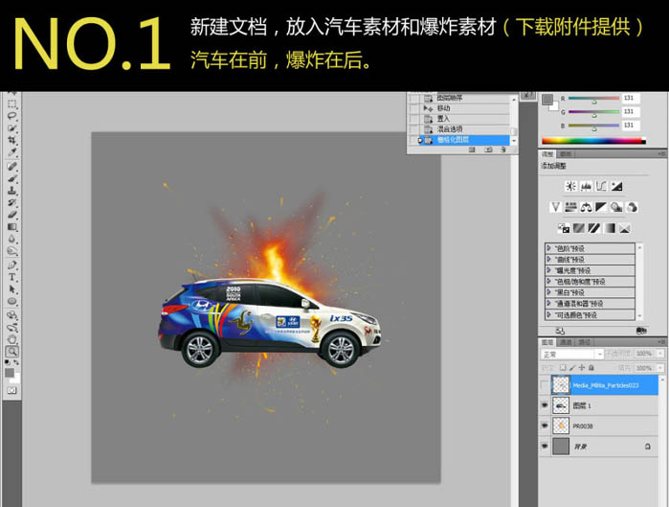Screen dimensions: 669x507
Task: Open the layer opacity dropdown arrow
Action: pyautogui.click(x=660, y=354)
